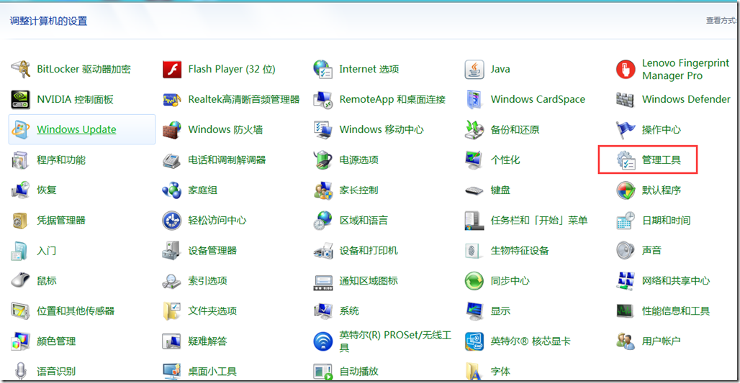The height and width of the screenshot is (383, 740).
Task: Open NVIDIA 控制面板 icon
Action: 20,99
